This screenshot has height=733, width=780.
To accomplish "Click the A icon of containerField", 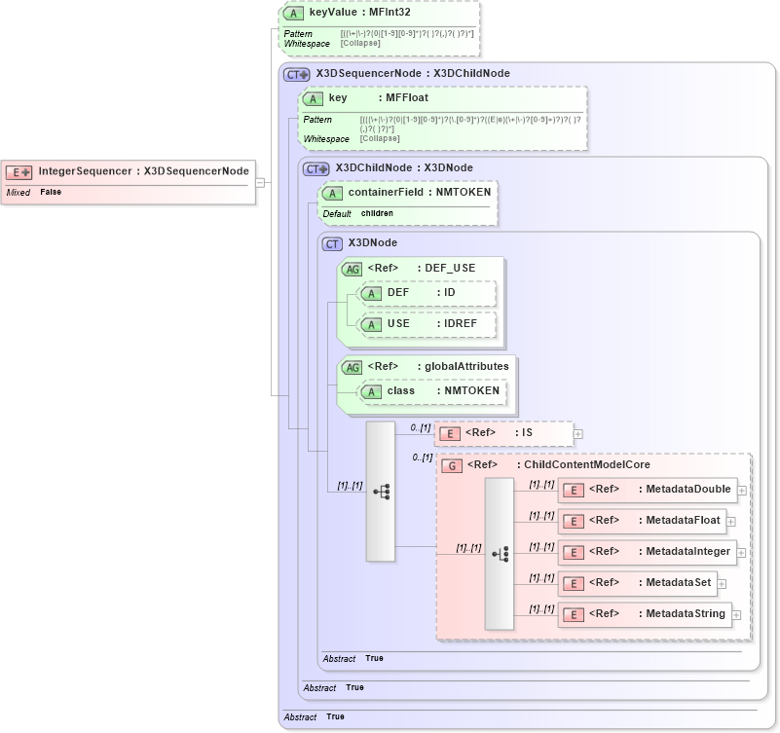I will tap(332, 194).
